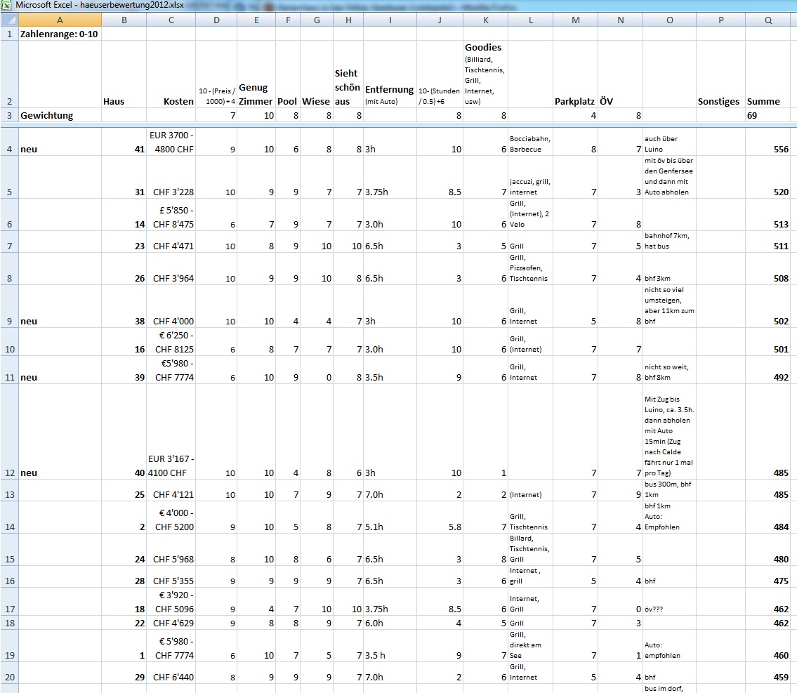Click distance score '5.8'
The height and width of the screenshot is (693, 797).
[440, 517]
